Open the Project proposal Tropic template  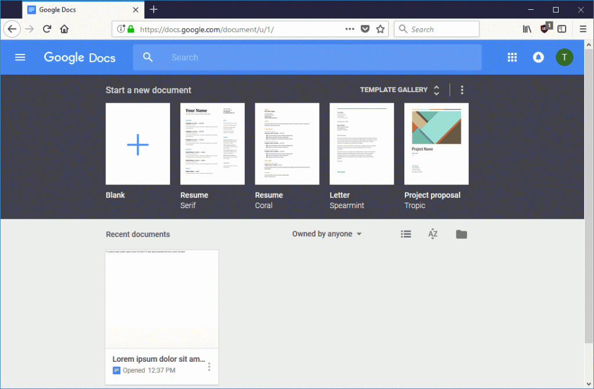click(436, 144)
